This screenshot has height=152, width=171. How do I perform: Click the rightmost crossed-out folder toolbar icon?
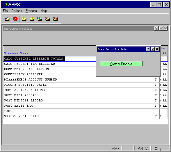(x=56, y=19)
